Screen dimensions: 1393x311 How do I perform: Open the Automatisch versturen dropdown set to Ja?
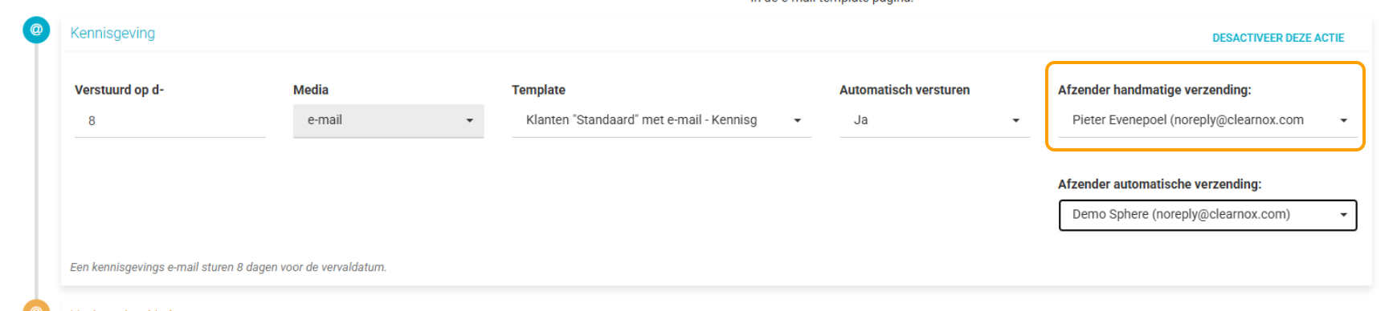coord(934,121)
